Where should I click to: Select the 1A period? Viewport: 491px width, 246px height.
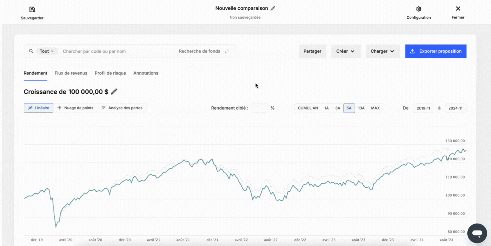(x=326, y=108)
